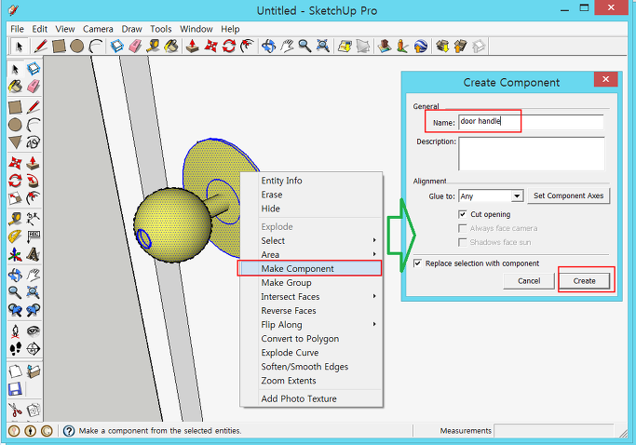Choose the Follow Me tool
The image size is (636, 445).
[x=34, y=181]
